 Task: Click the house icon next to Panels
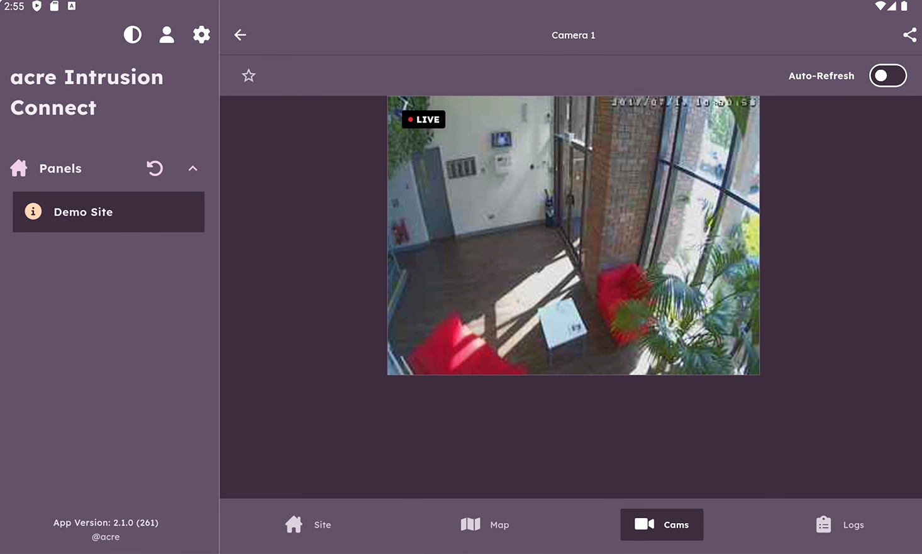coord(19,169)
